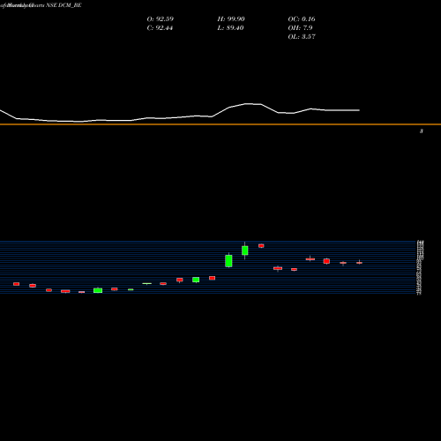Click the NSE DCM_BE chart title
The height and width of the screenshot is (441, 441).
pos(64,5)
